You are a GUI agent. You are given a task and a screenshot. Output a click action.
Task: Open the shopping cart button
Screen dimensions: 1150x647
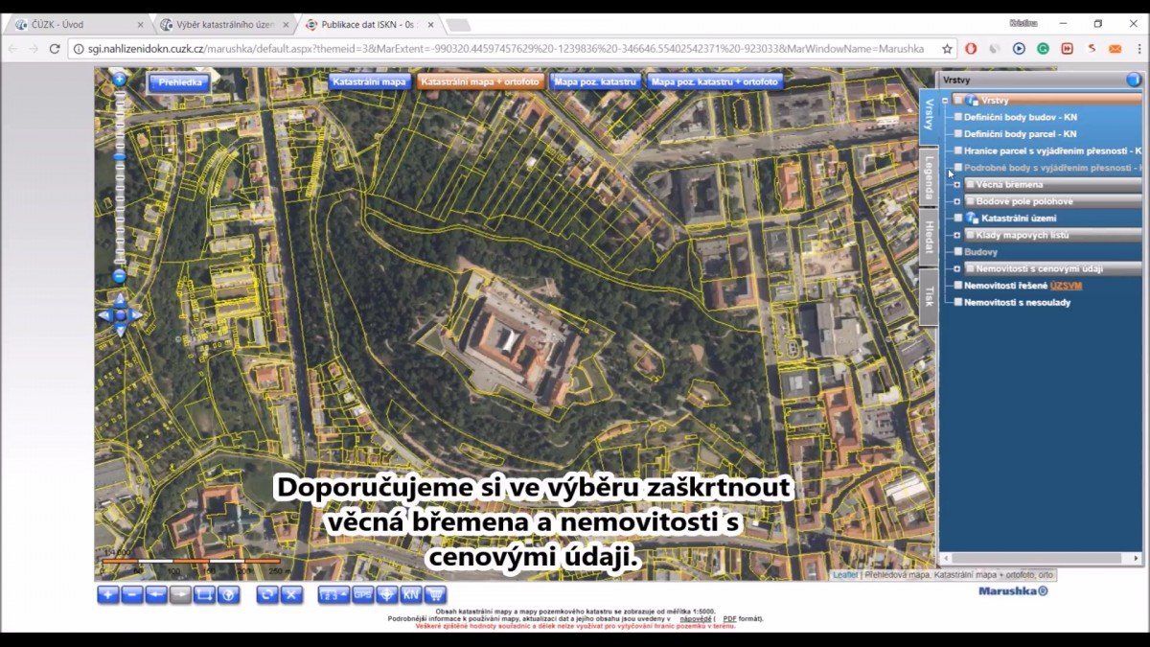(435, 594)
